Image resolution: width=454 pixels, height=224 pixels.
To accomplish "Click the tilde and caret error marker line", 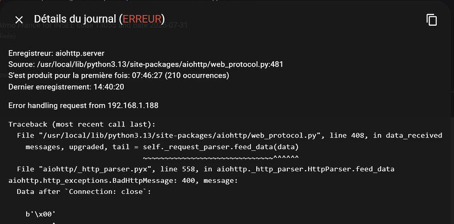I will (221, 157).
